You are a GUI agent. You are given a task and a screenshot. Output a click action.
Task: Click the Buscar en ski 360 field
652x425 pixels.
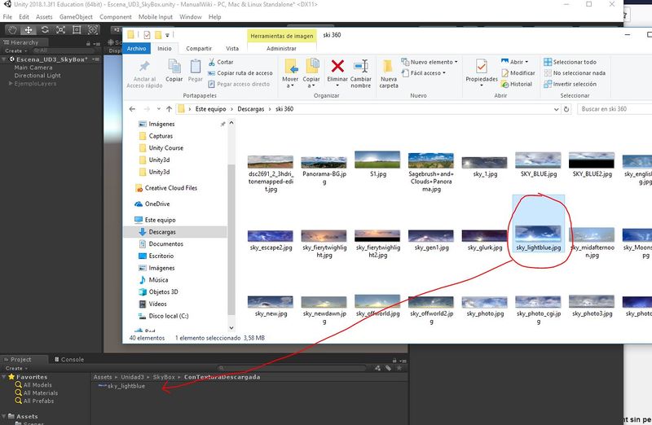pyautogui.click(x=615, y=109)
